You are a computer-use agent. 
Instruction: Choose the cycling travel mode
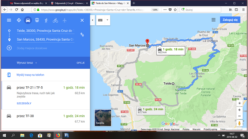click(x=55, y=20)
